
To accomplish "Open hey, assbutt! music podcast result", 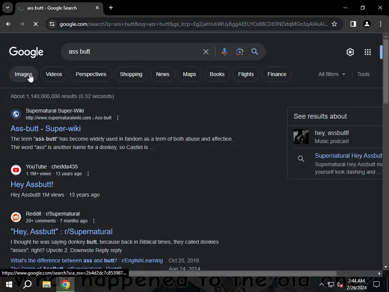I will (332, 136).
